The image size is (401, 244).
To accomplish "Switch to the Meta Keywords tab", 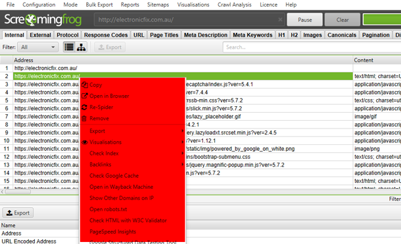I will coord(252,35).
